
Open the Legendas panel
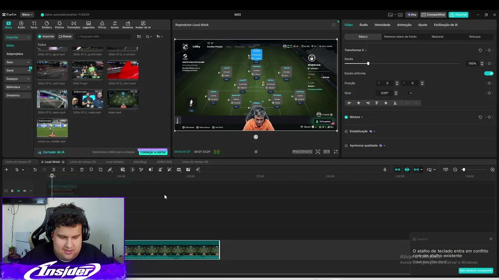[88, 25]
